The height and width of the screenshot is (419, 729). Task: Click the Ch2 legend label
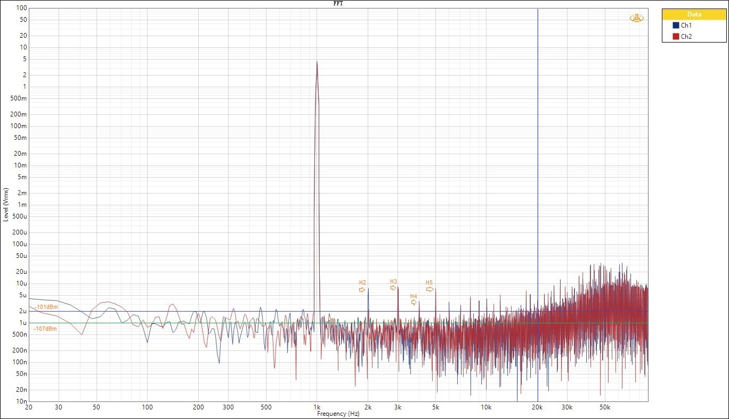686,37
